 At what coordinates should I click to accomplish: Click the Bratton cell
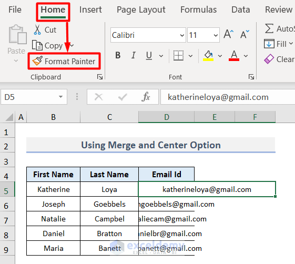point(109,233)
